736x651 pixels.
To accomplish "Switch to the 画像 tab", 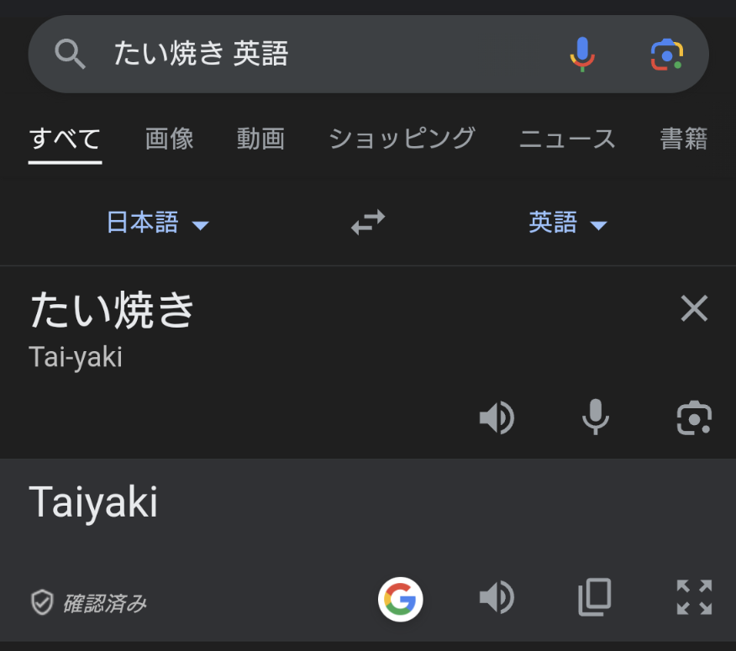I will click(170, 139).
